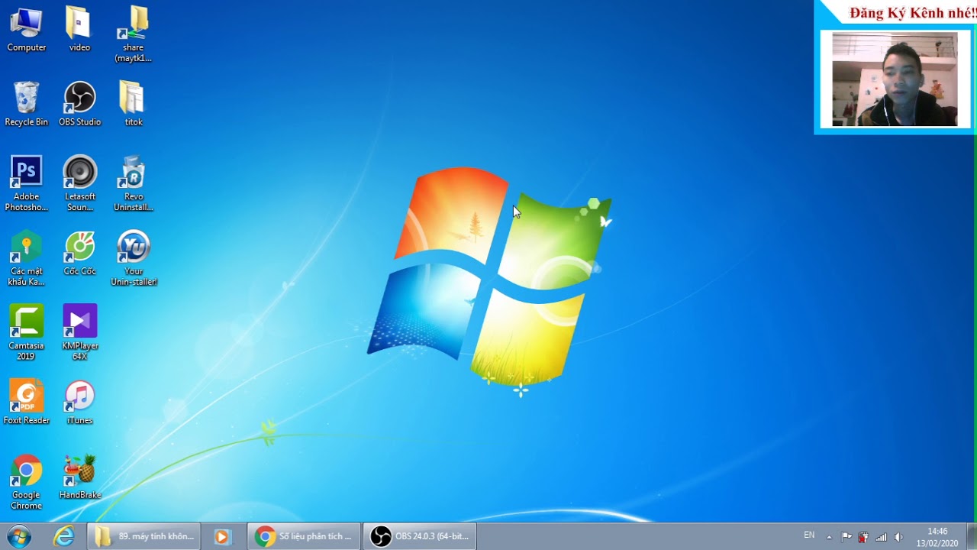Open the volume speaker tray icon
977x550 pixels.
[x=898, y=537]
